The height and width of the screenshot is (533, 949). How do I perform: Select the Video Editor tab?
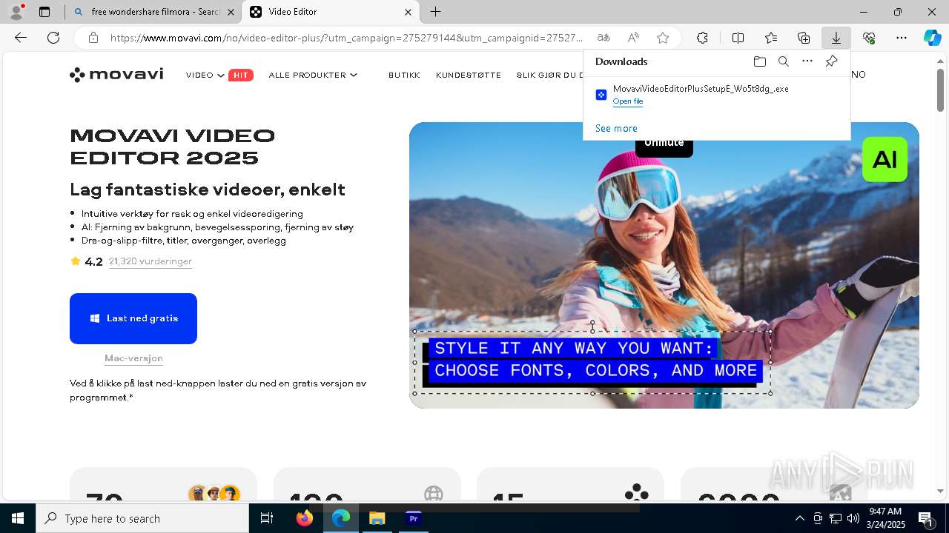click(331, 12)
